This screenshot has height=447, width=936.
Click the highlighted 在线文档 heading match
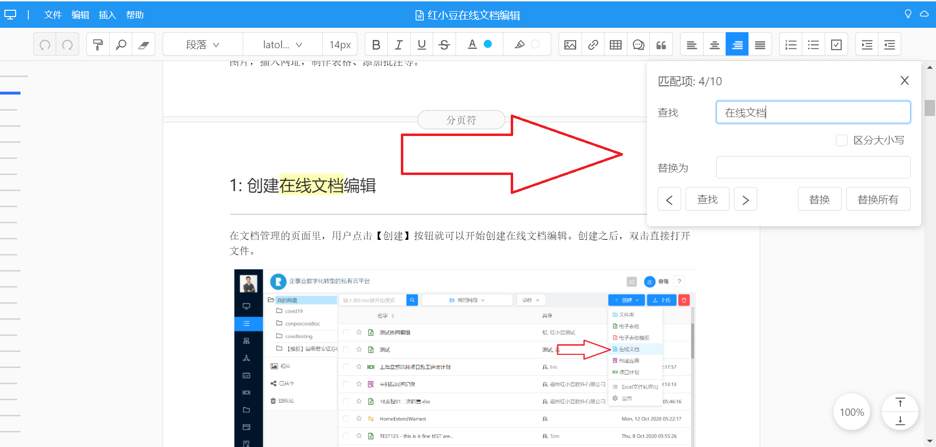click(x=312, y=185)
